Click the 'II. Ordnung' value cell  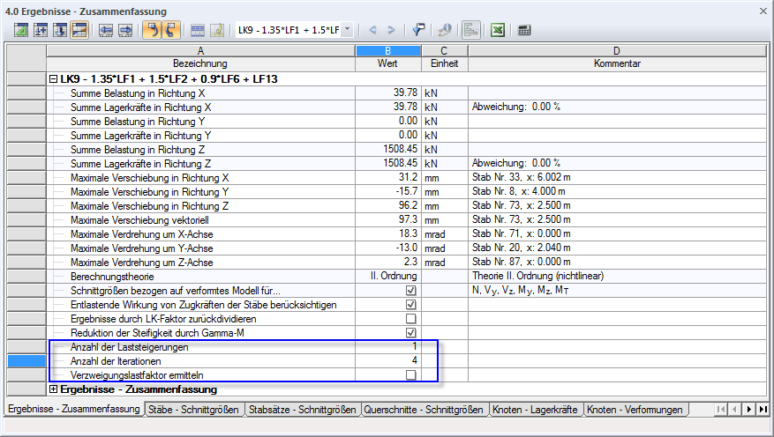(388, 277)
